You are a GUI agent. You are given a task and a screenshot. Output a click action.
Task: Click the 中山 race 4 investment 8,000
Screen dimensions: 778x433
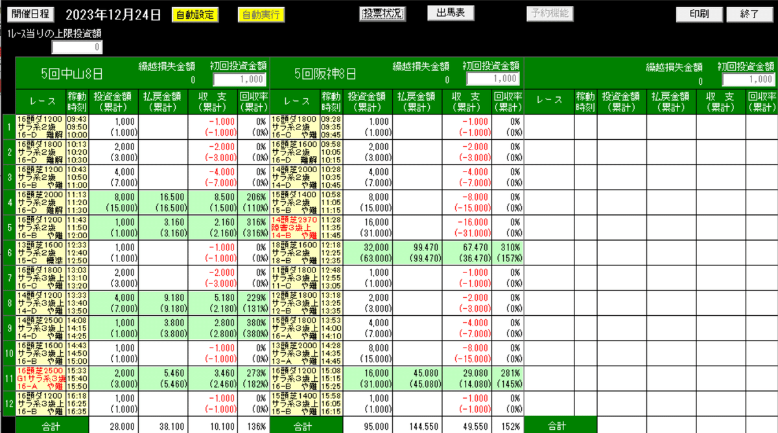124,196
